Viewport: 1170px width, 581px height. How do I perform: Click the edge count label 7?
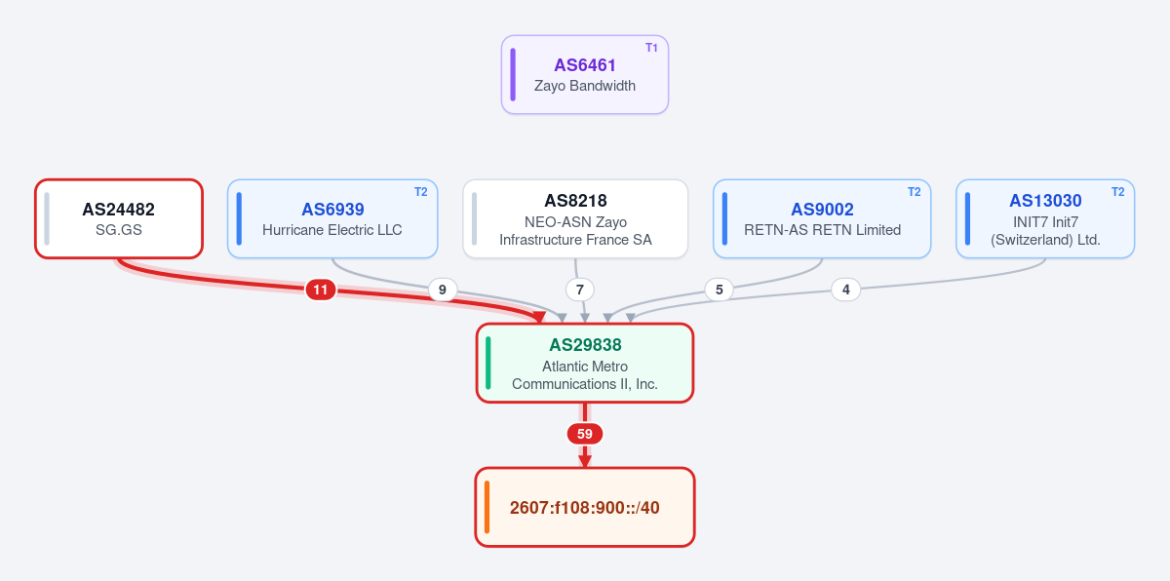(580, 290)
